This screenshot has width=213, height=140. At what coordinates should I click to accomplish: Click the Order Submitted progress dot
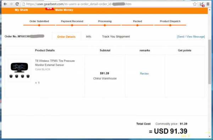[39, 25]
